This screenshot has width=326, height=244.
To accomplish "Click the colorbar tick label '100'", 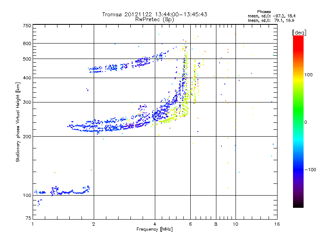I will [x=308, y=75].
